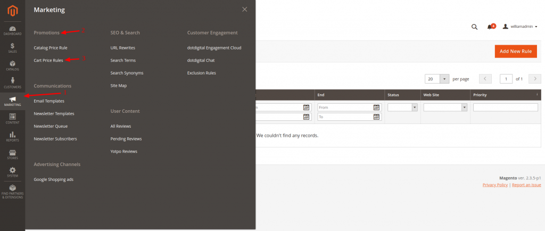
Task: Open the Sales sidebar icon
Action: (x=12, y=48)
